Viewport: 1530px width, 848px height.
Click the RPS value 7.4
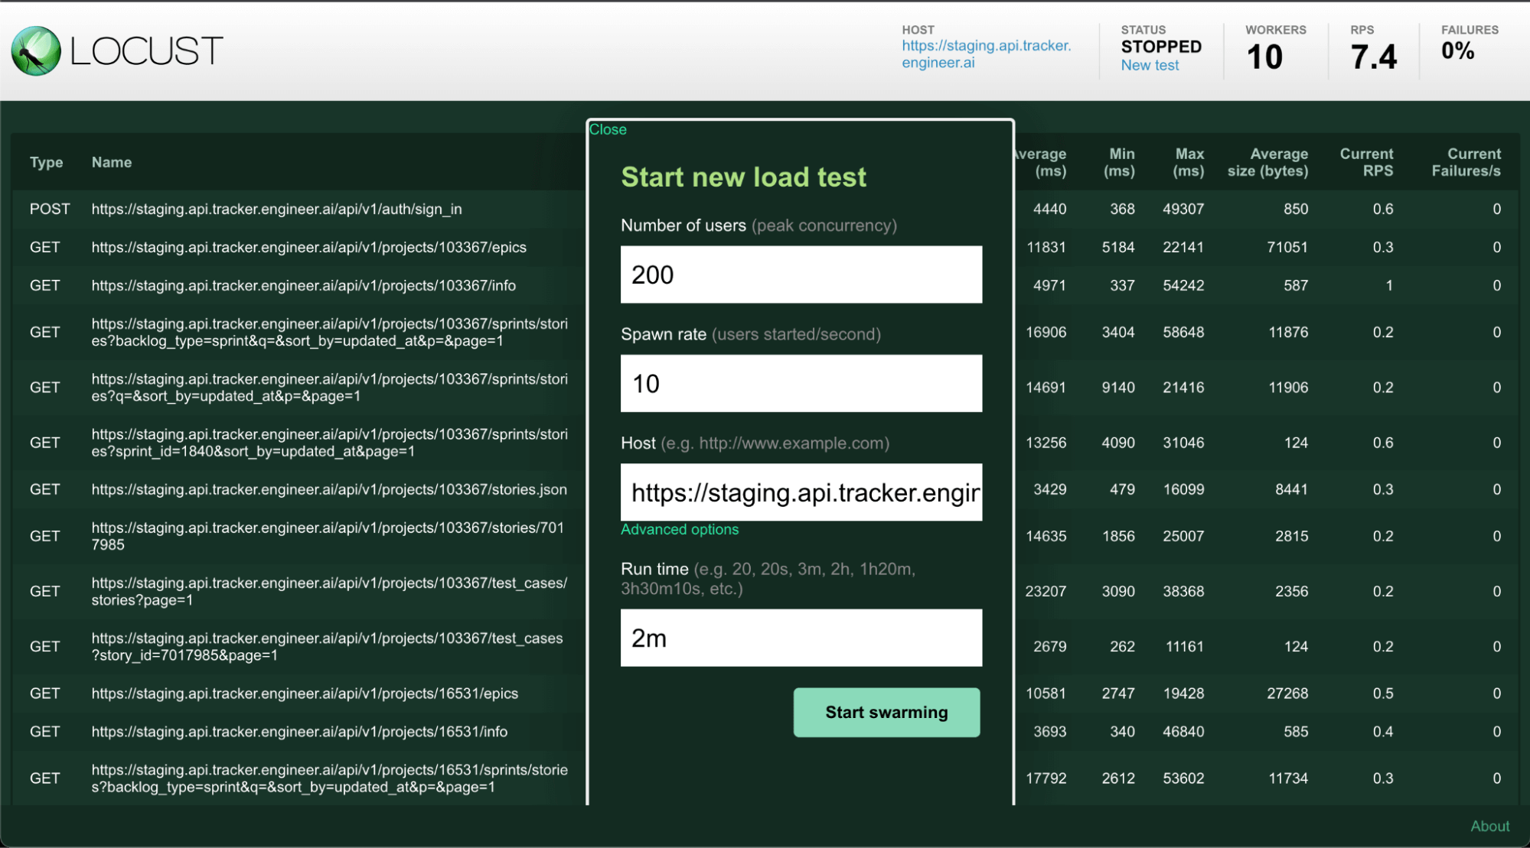pos(1374,57)
